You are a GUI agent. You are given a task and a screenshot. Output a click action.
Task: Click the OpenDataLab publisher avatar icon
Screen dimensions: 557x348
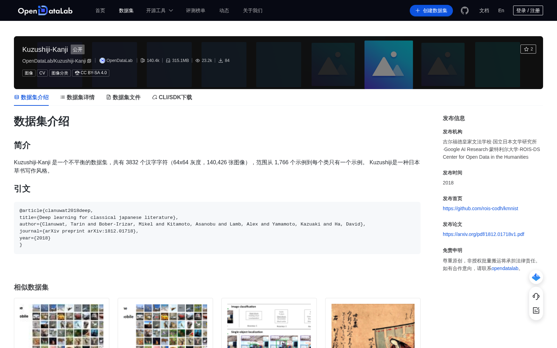(x=102, y=61)
